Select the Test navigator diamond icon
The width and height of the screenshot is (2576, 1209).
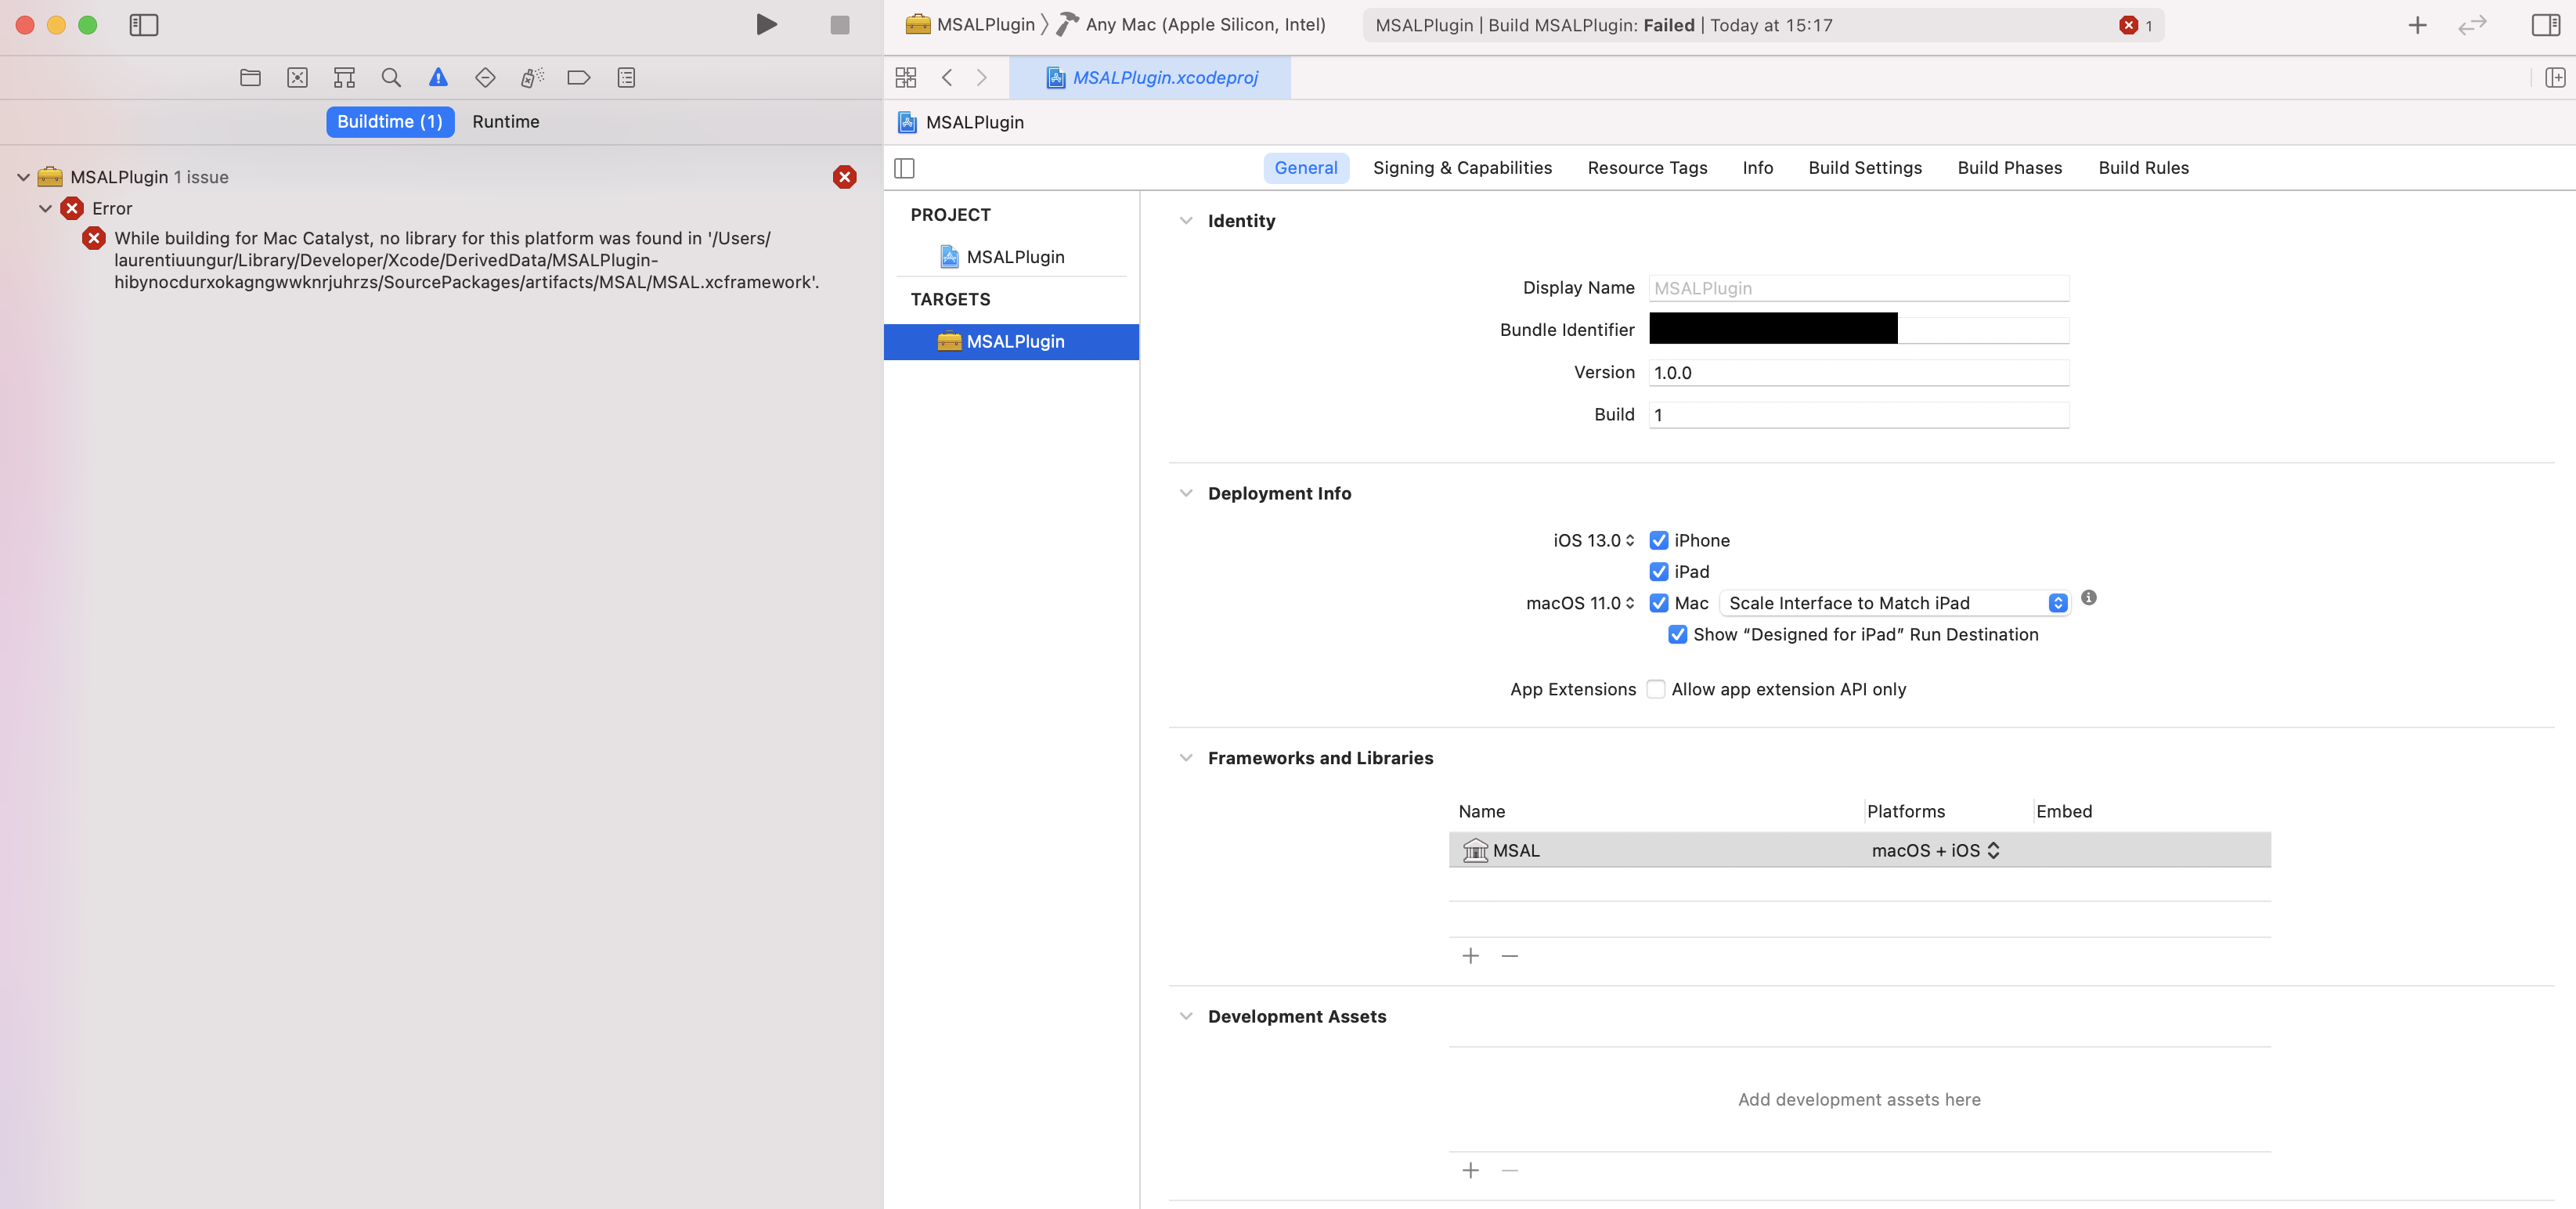[484, 77]
